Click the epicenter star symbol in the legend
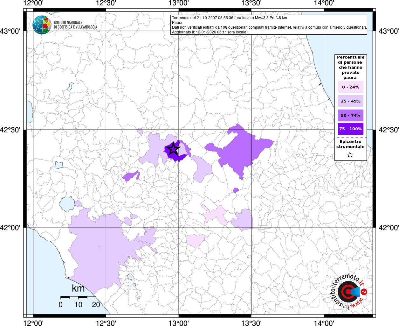The height and width of the screenshot is (326, 399). tap(350, 155)
